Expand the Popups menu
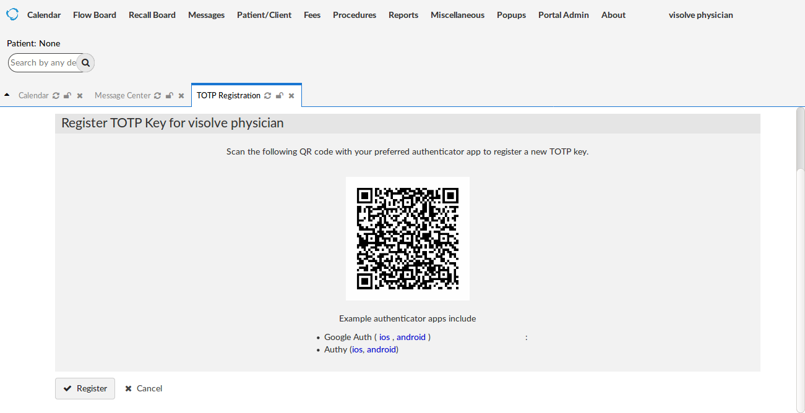The image size is (805, 413). tap(512, 15)
